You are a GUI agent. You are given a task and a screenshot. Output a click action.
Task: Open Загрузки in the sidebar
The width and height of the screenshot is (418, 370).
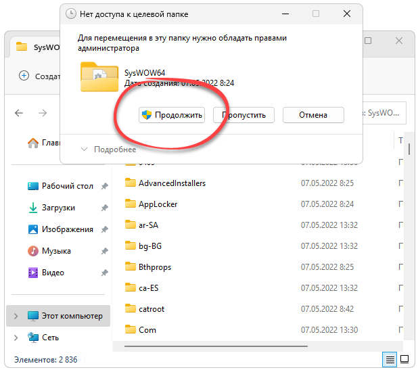click(51, 208)
